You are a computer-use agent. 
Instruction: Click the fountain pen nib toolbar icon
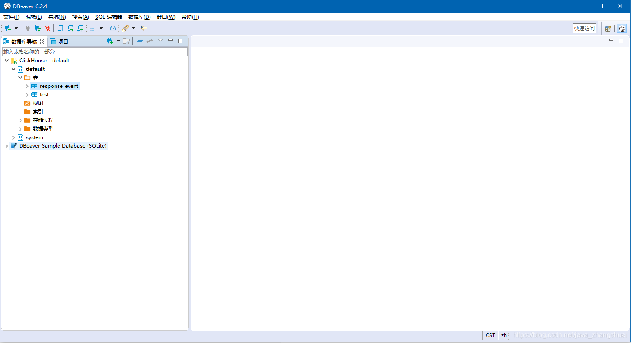click(125, 28)
